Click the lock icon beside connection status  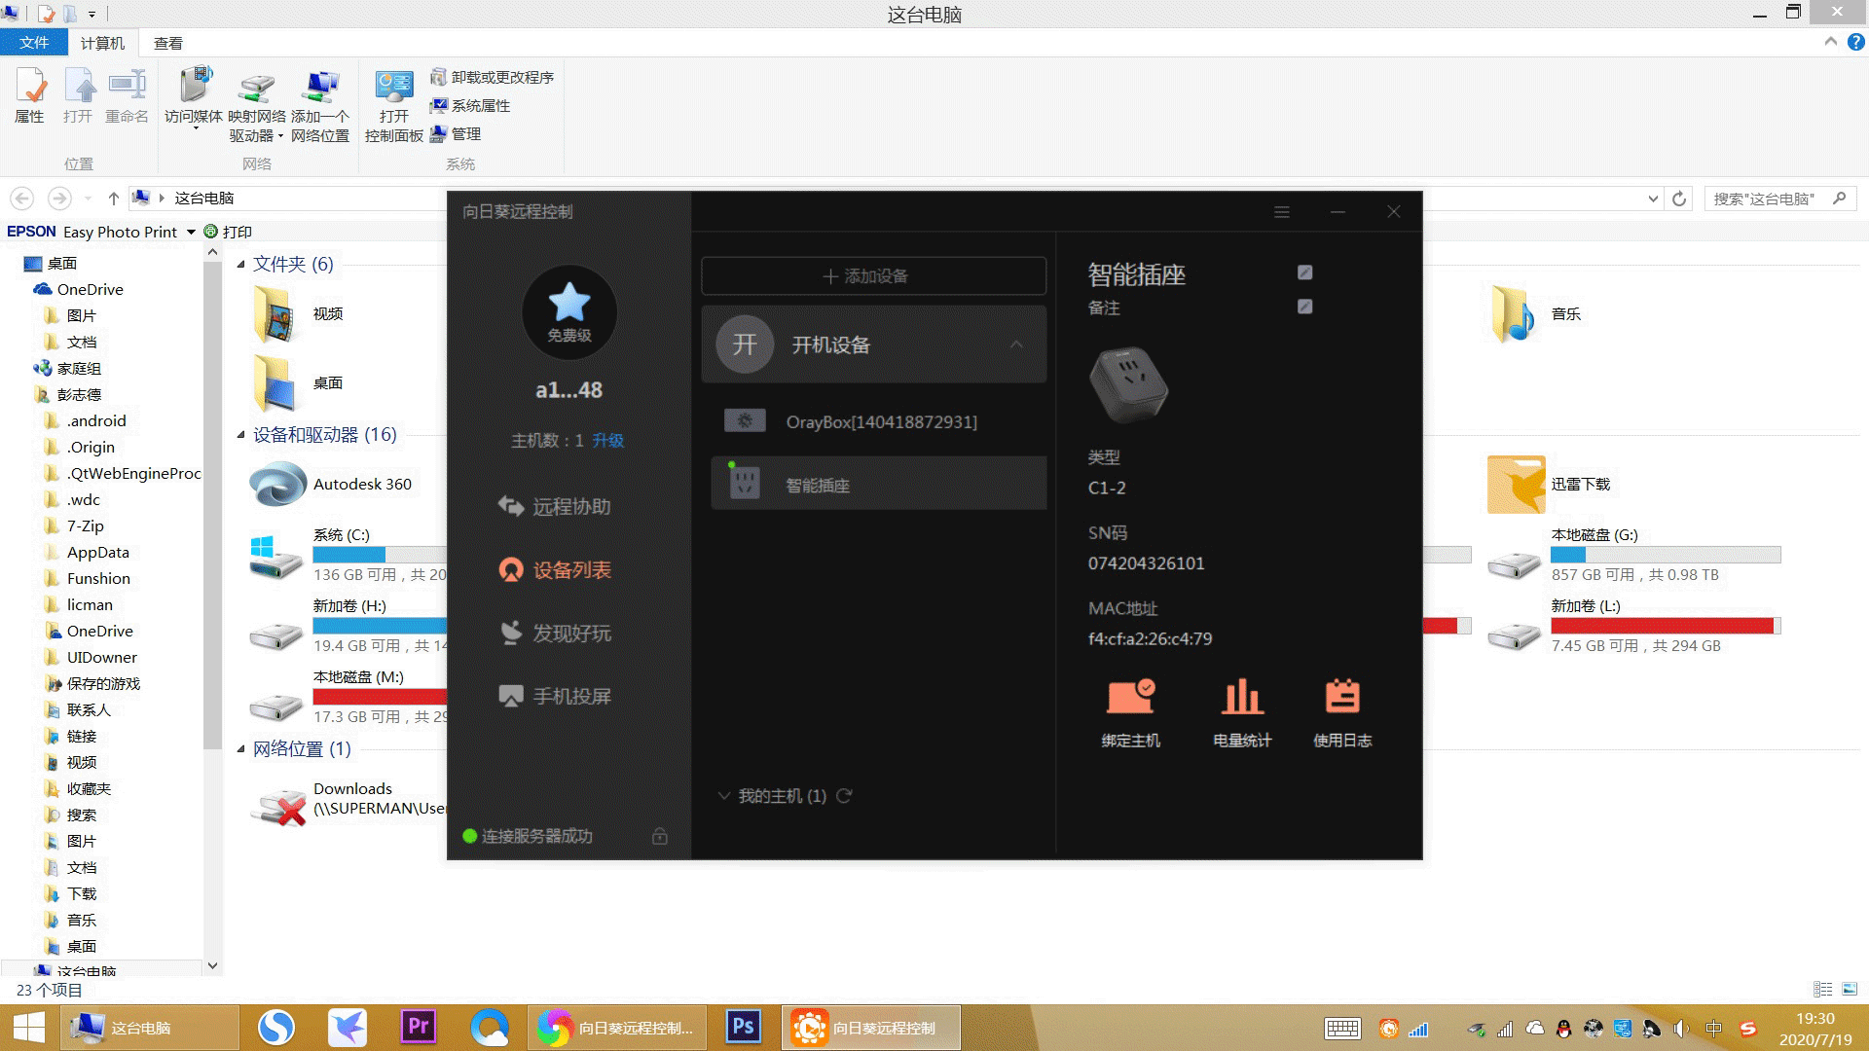(x=660, y=836)
